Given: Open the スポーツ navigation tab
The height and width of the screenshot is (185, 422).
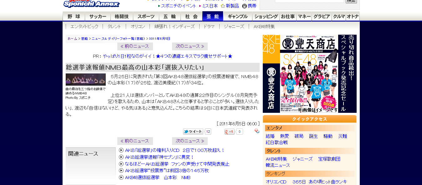Looking at the screenshot, I should (x=146, y=17).
